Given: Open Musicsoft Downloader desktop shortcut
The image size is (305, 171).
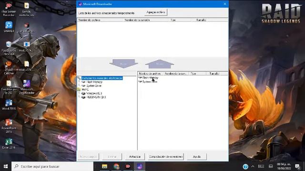Looking at the screenshot, I should (x=27, y=87).
